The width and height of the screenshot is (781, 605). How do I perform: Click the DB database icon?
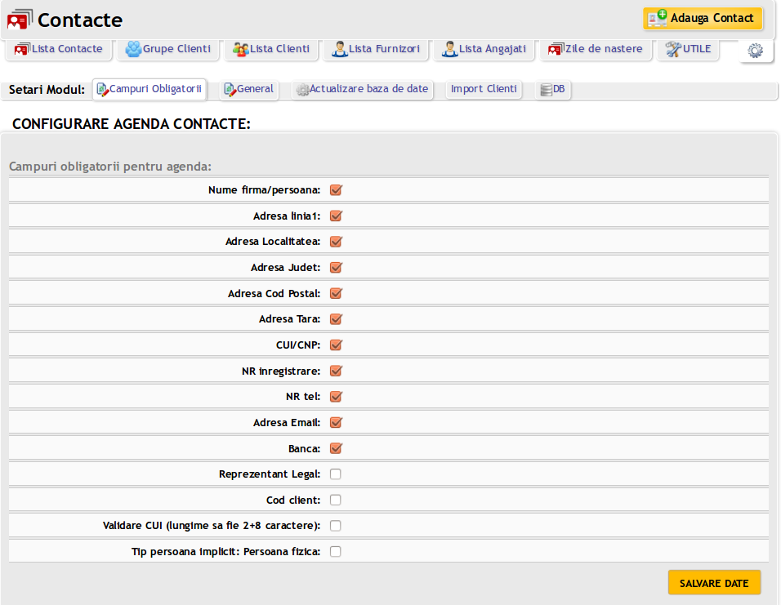pyautogui.click(x=547, y=89)
